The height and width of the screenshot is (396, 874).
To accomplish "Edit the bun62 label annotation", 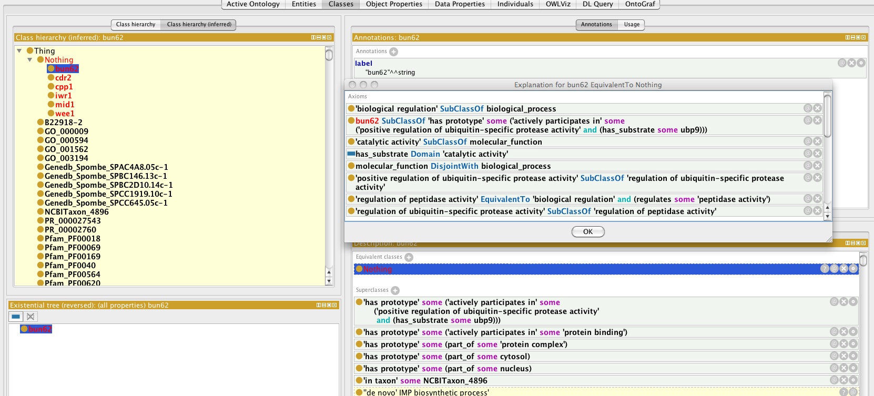I will pyautogui.click(x=861, y=63).
